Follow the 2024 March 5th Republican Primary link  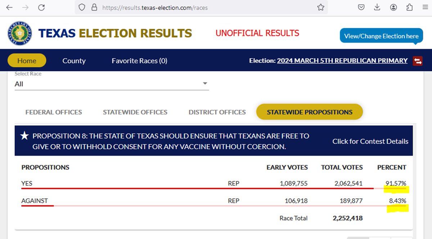click(342, 60)
